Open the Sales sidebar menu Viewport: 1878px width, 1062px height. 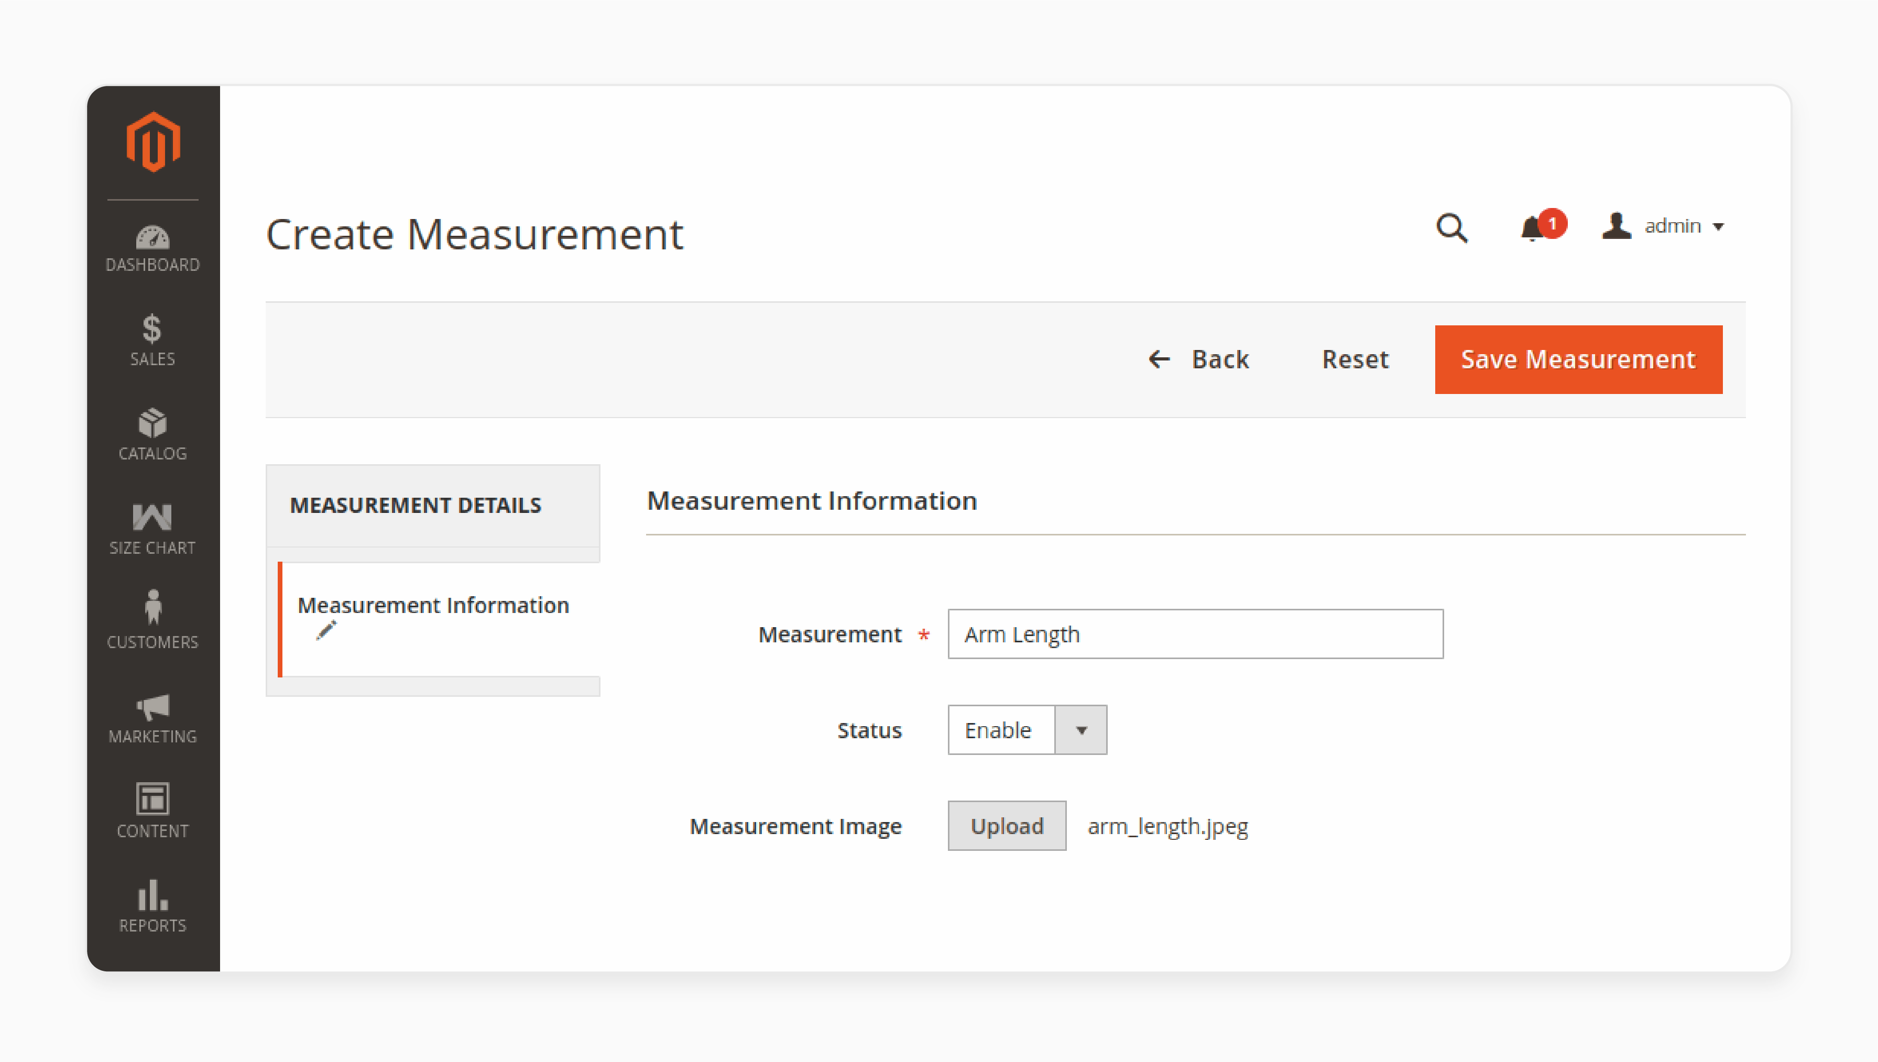pos(152,340)
